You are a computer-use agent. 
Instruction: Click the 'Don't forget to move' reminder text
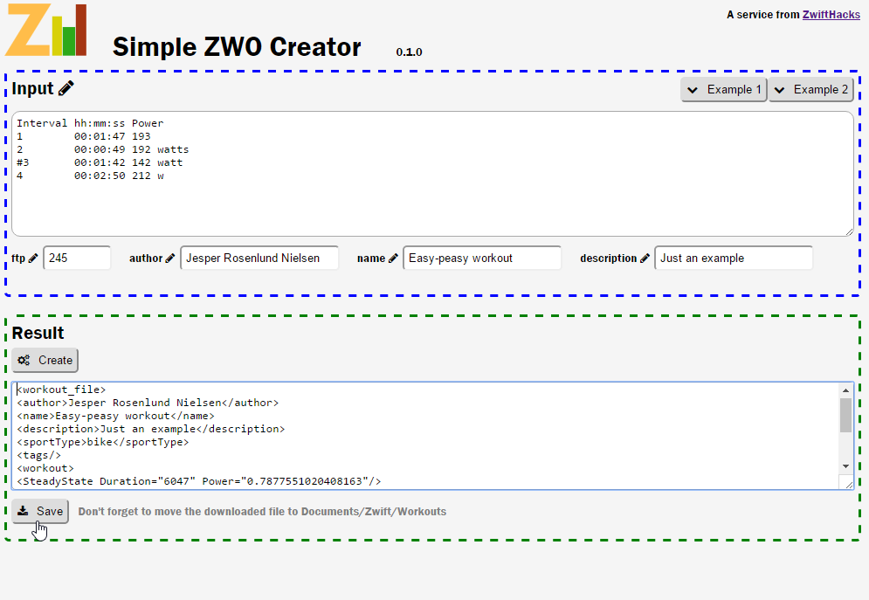262,512
